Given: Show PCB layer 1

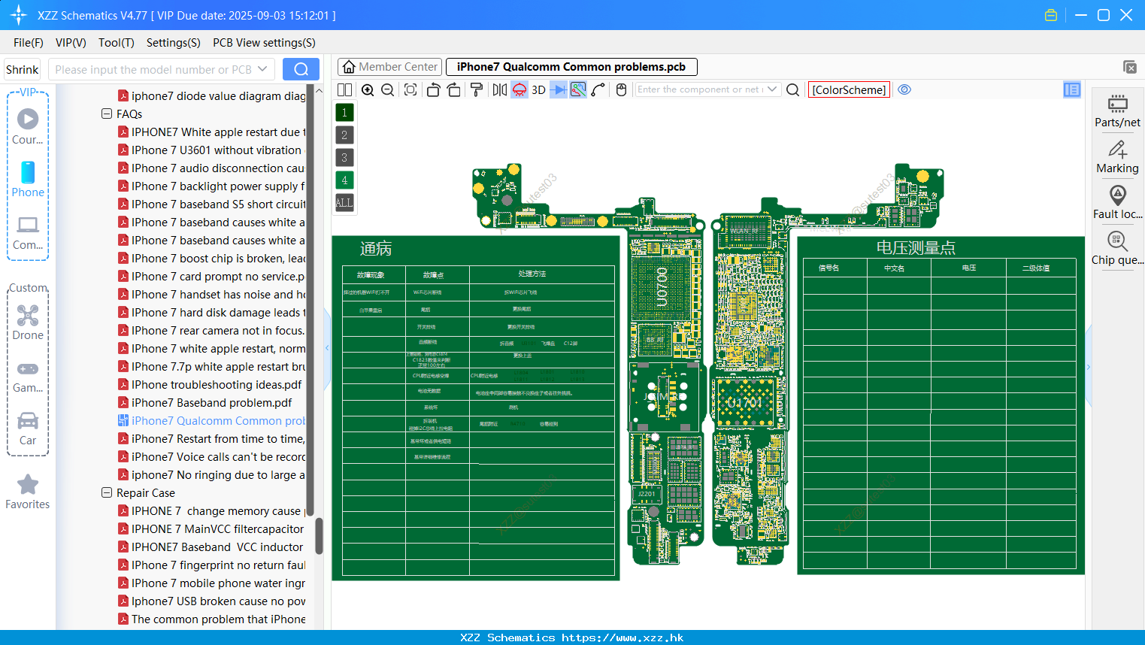Looking at the screenshot, I should click(x=344, y=113).
